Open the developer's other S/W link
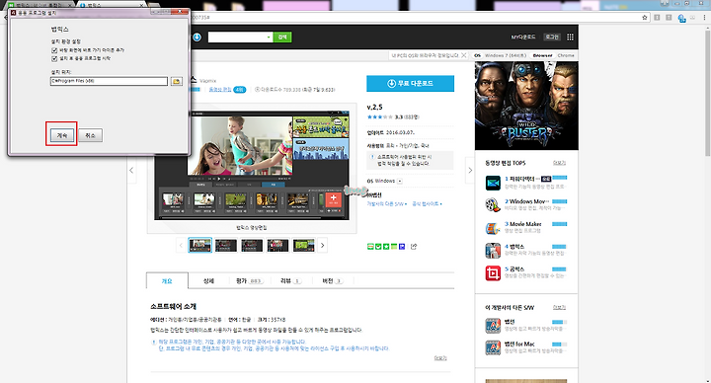 click(x=387, y=204)
